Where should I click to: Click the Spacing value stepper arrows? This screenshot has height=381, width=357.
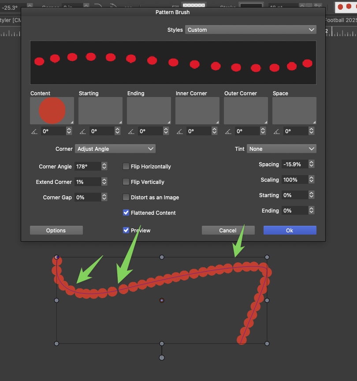(312, 164)
